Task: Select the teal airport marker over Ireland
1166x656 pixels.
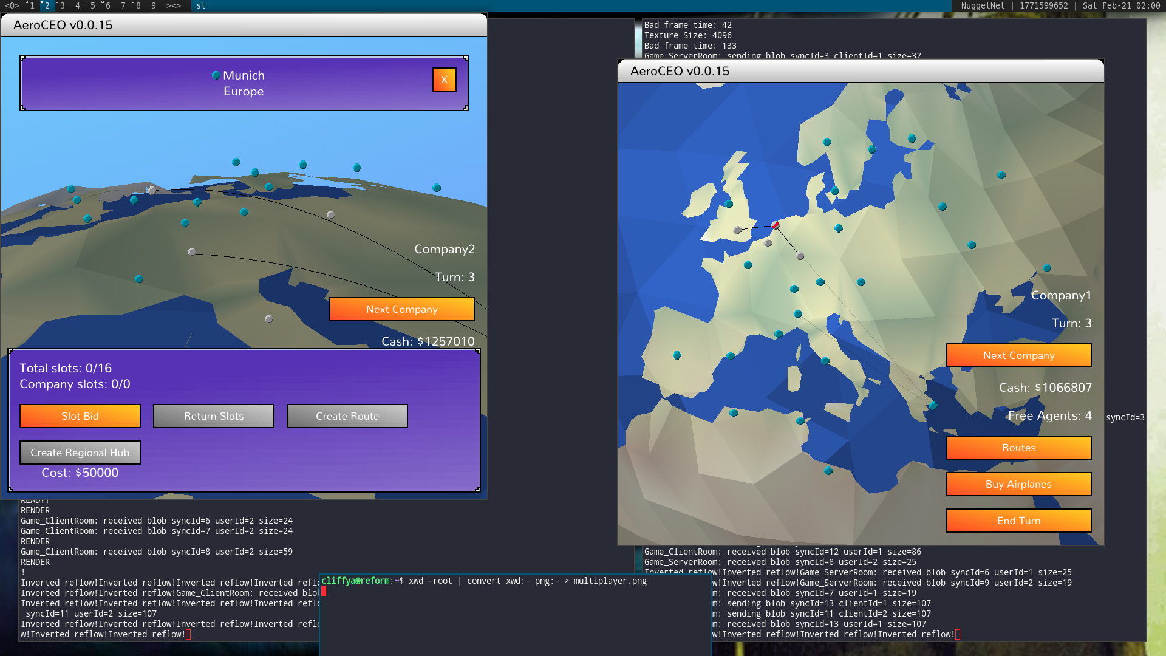Action: [x=729, y=204]
